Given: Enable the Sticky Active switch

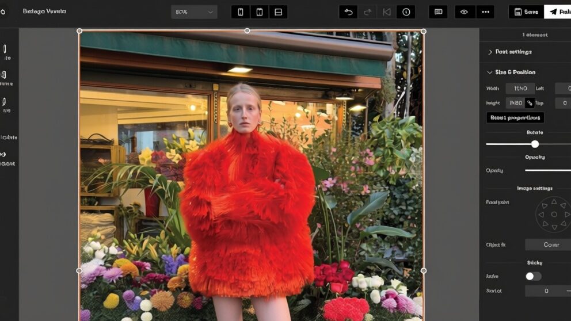Looking at the screenshot, I should [533, 276].
